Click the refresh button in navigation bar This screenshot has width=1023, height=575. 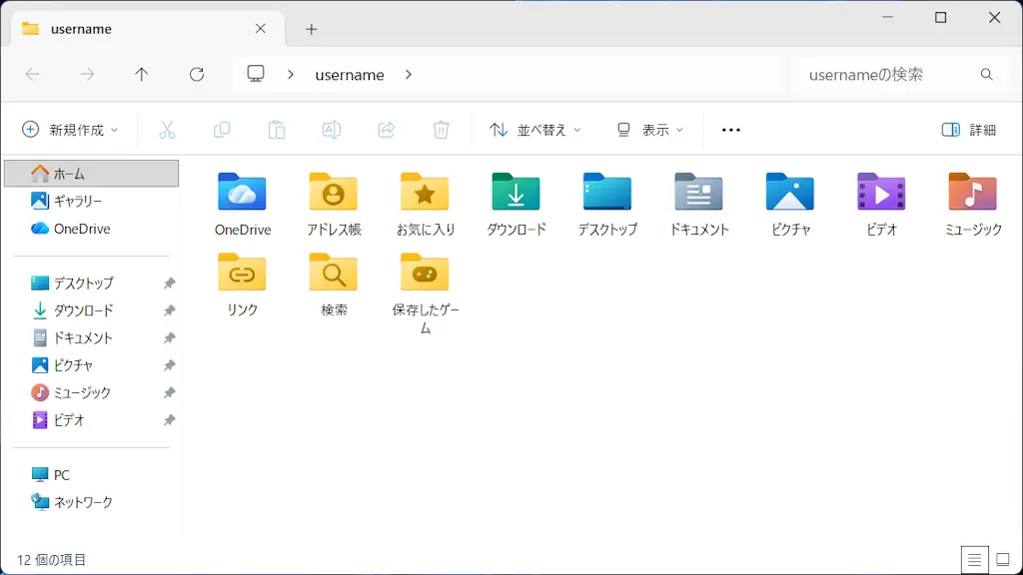[197, 75]
